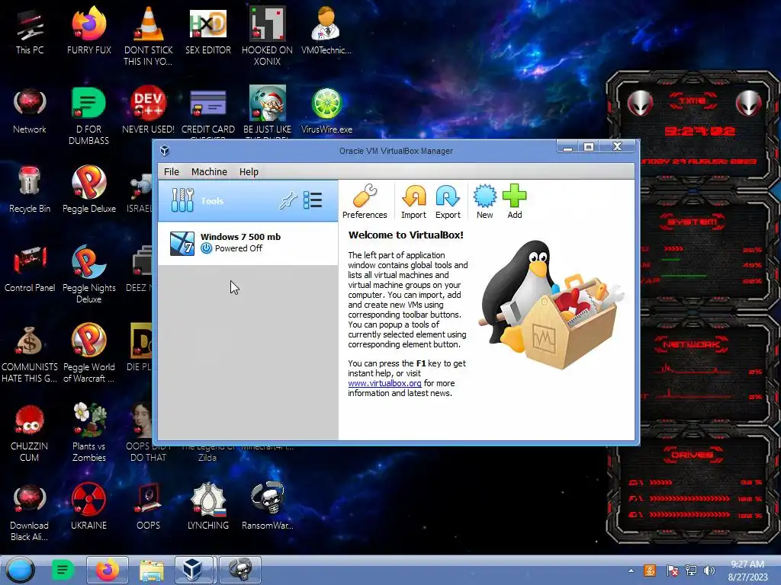Click the VirtualBox title bar cube icon

pos(165,151)
